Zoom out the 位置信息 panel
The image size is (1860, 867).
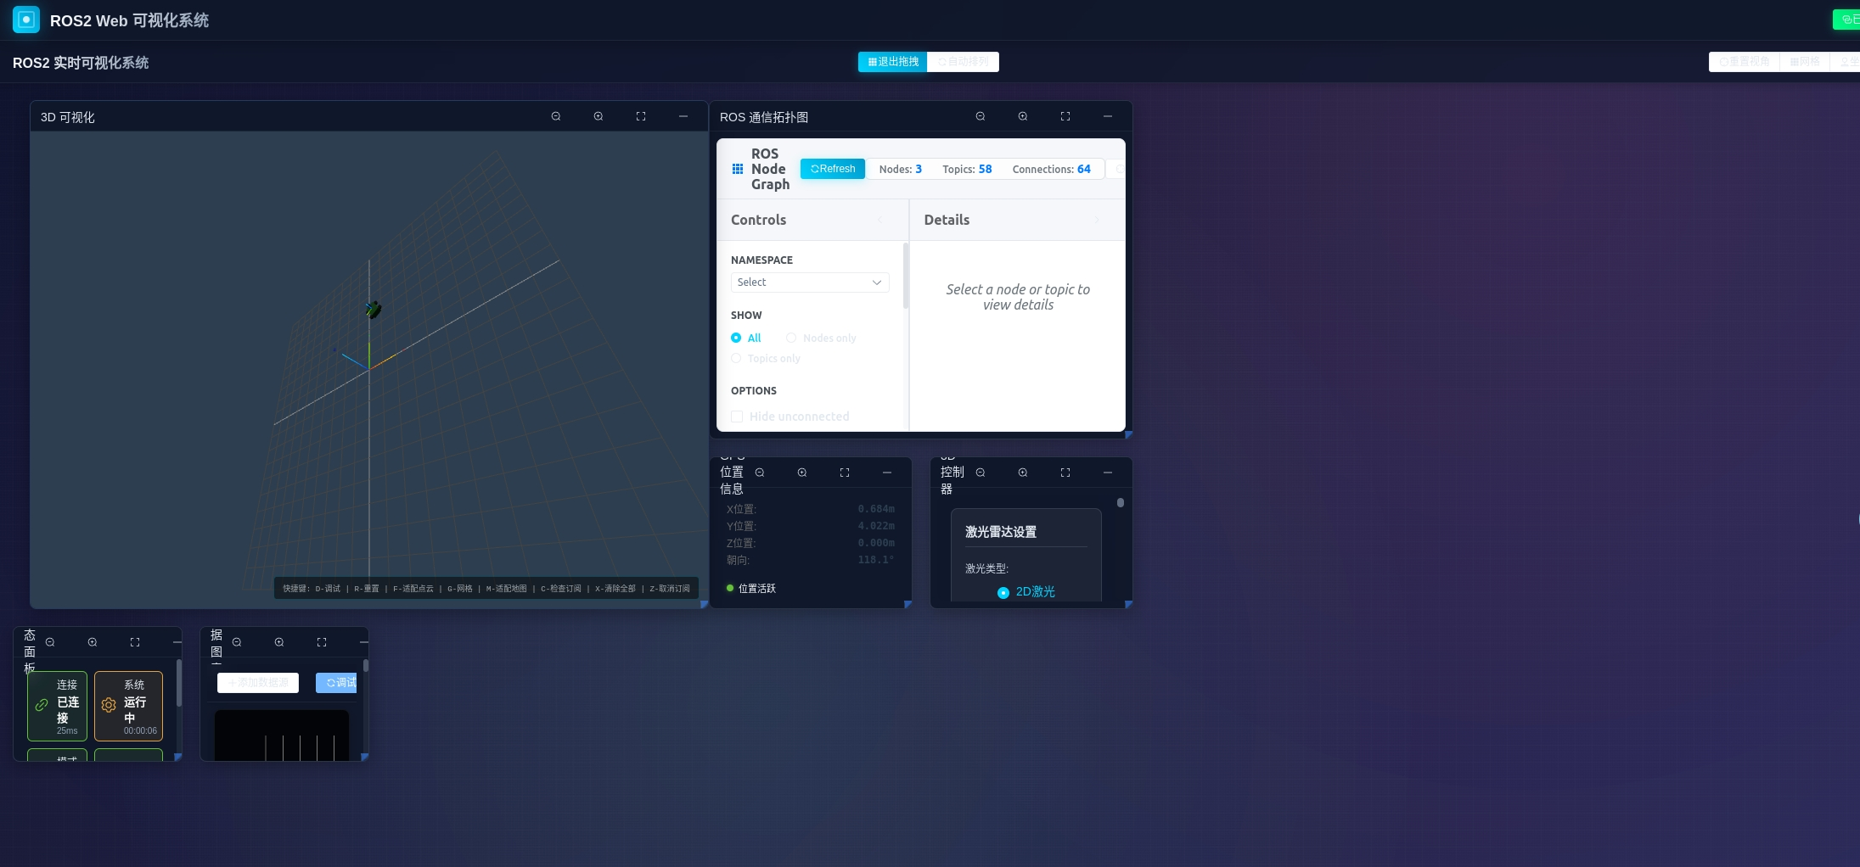point(760,473)
